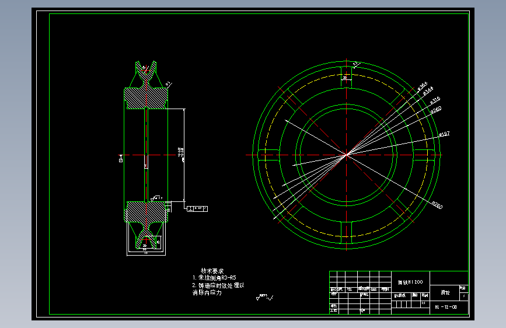Select the surface roughness symbol below the notes
The height and width of the screenshot is (328, 506).
point(264,297)
